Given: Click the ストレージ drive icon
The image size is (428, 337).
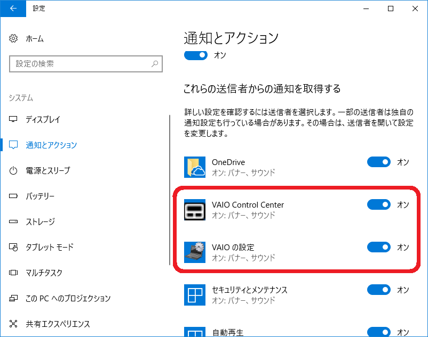Looking at the screenshot, I should click(x=13, y=221).
